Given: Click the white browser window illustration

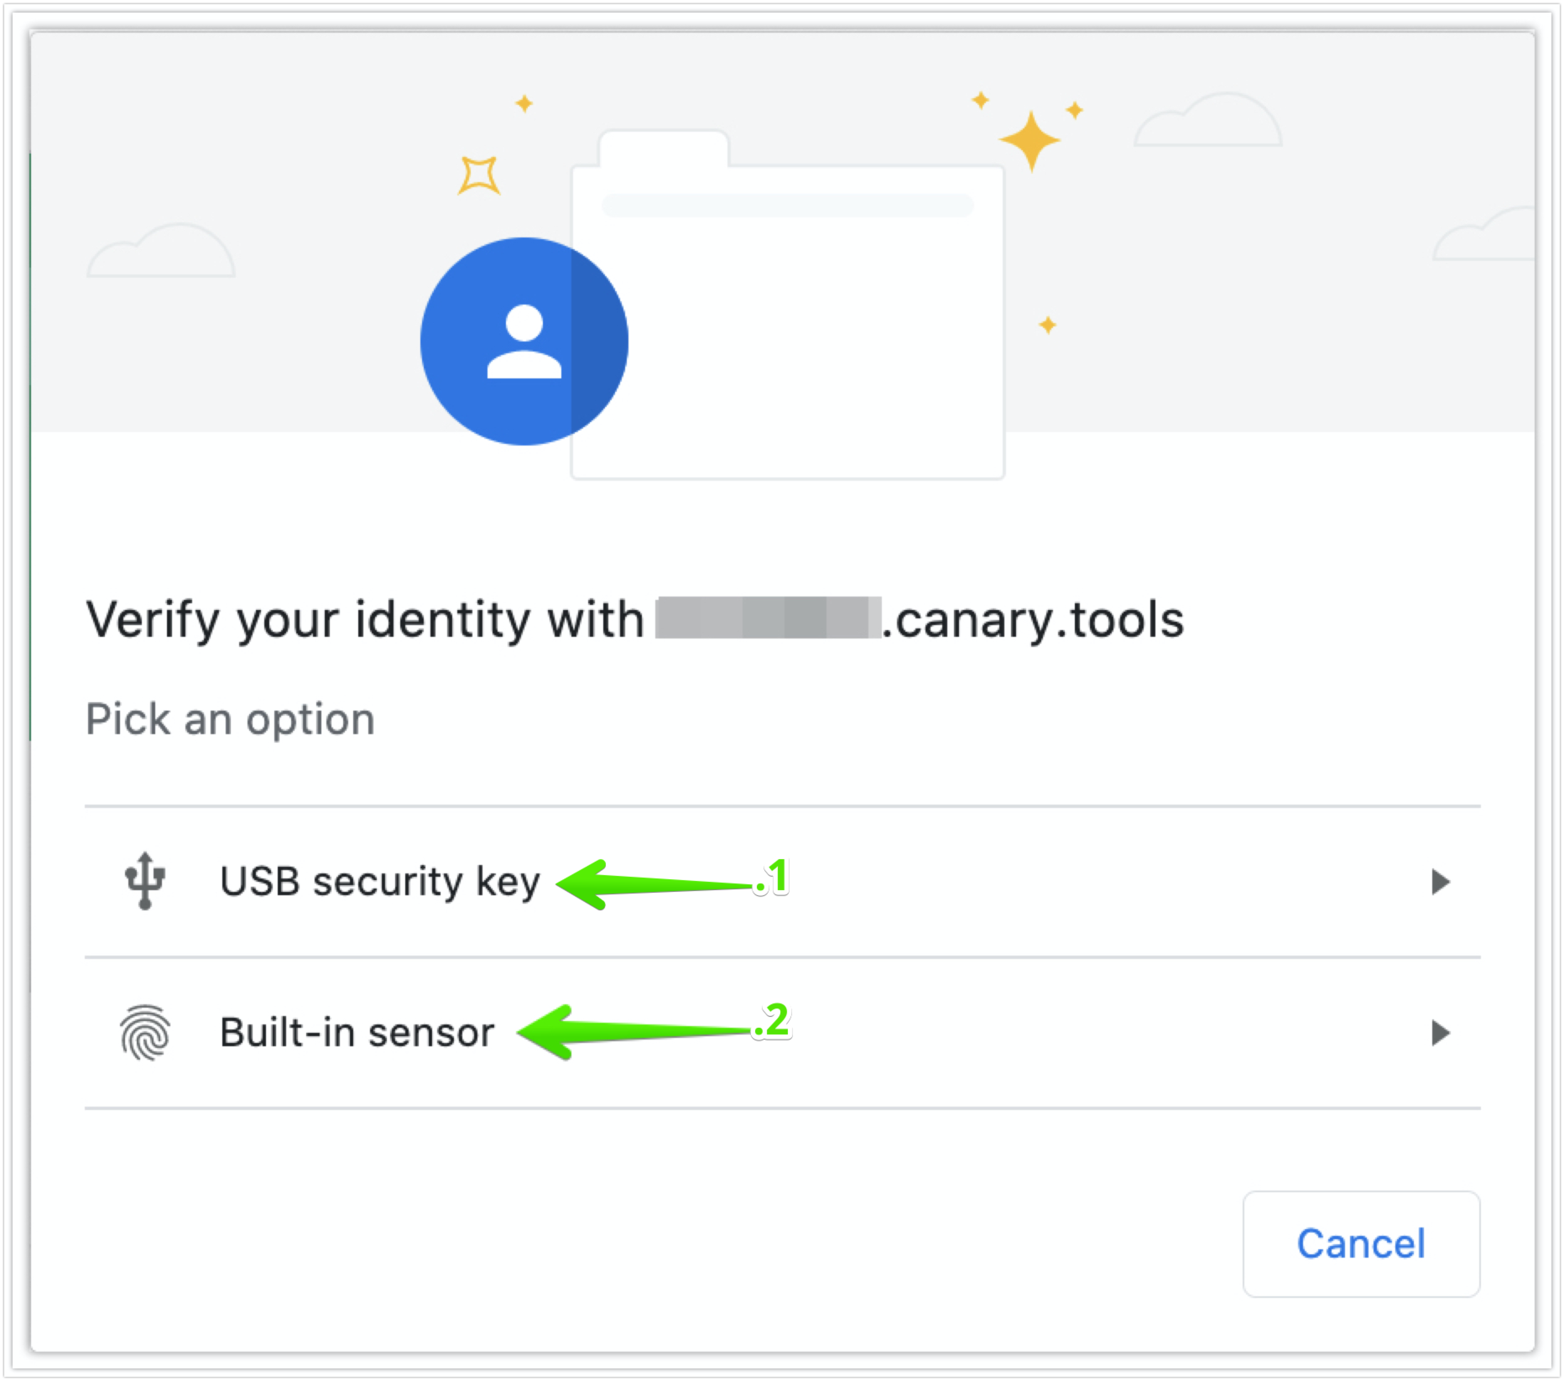Looking at the screenshot, I should point(787,305).
